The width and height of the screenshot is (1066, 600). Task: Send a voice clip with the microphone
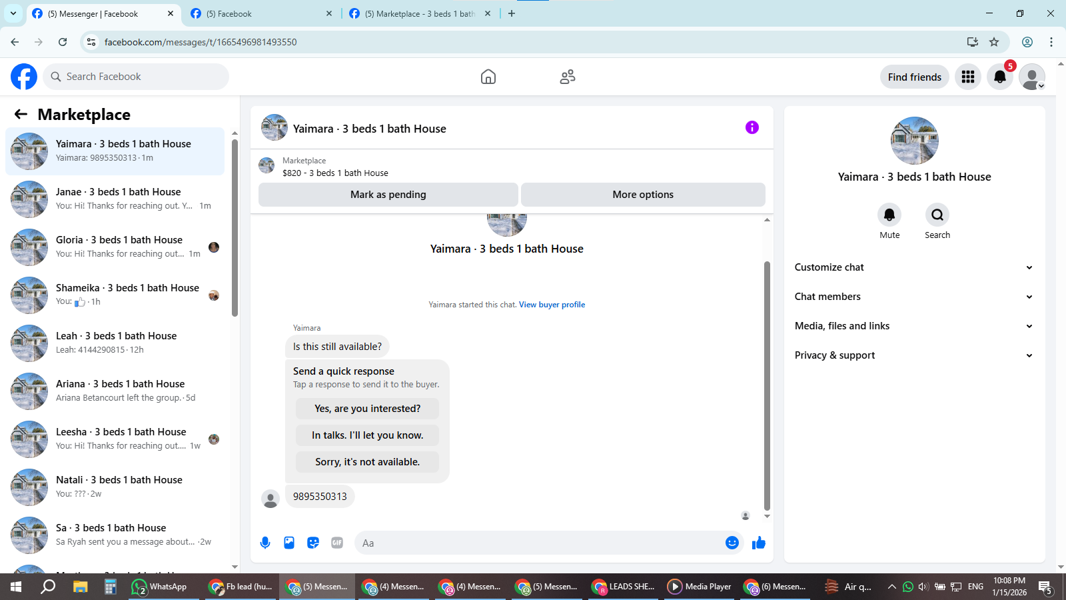point(265,543)
